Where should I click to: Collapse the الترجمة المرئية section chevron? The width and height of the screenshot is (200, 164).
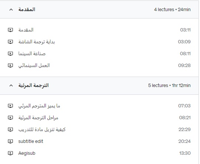[x=11, y=86]
